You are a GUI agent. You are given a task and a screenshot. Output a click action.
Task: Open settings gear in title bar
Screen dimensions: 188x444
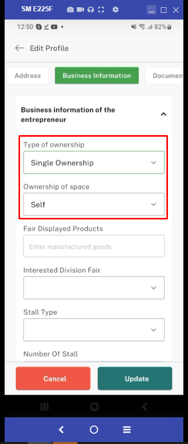click(x=115, y=10)
